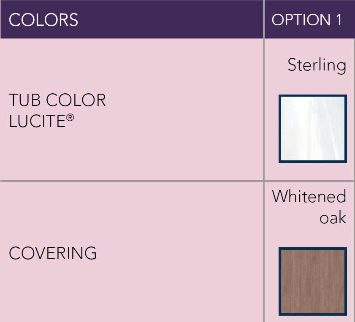Pick the Whitened oak covering swatch

tap(313, 281)
